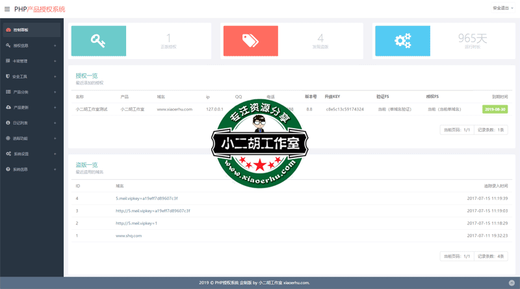This screenshot has width=520, height=289.
Task: Expand the 卡密管理 submenu plus sign
Action: coord(55,61)
